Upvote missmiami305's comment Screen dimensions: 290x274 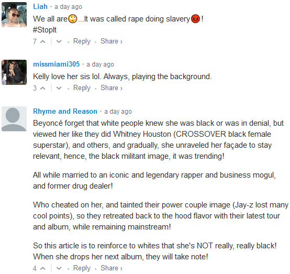[x=43, y=88]
